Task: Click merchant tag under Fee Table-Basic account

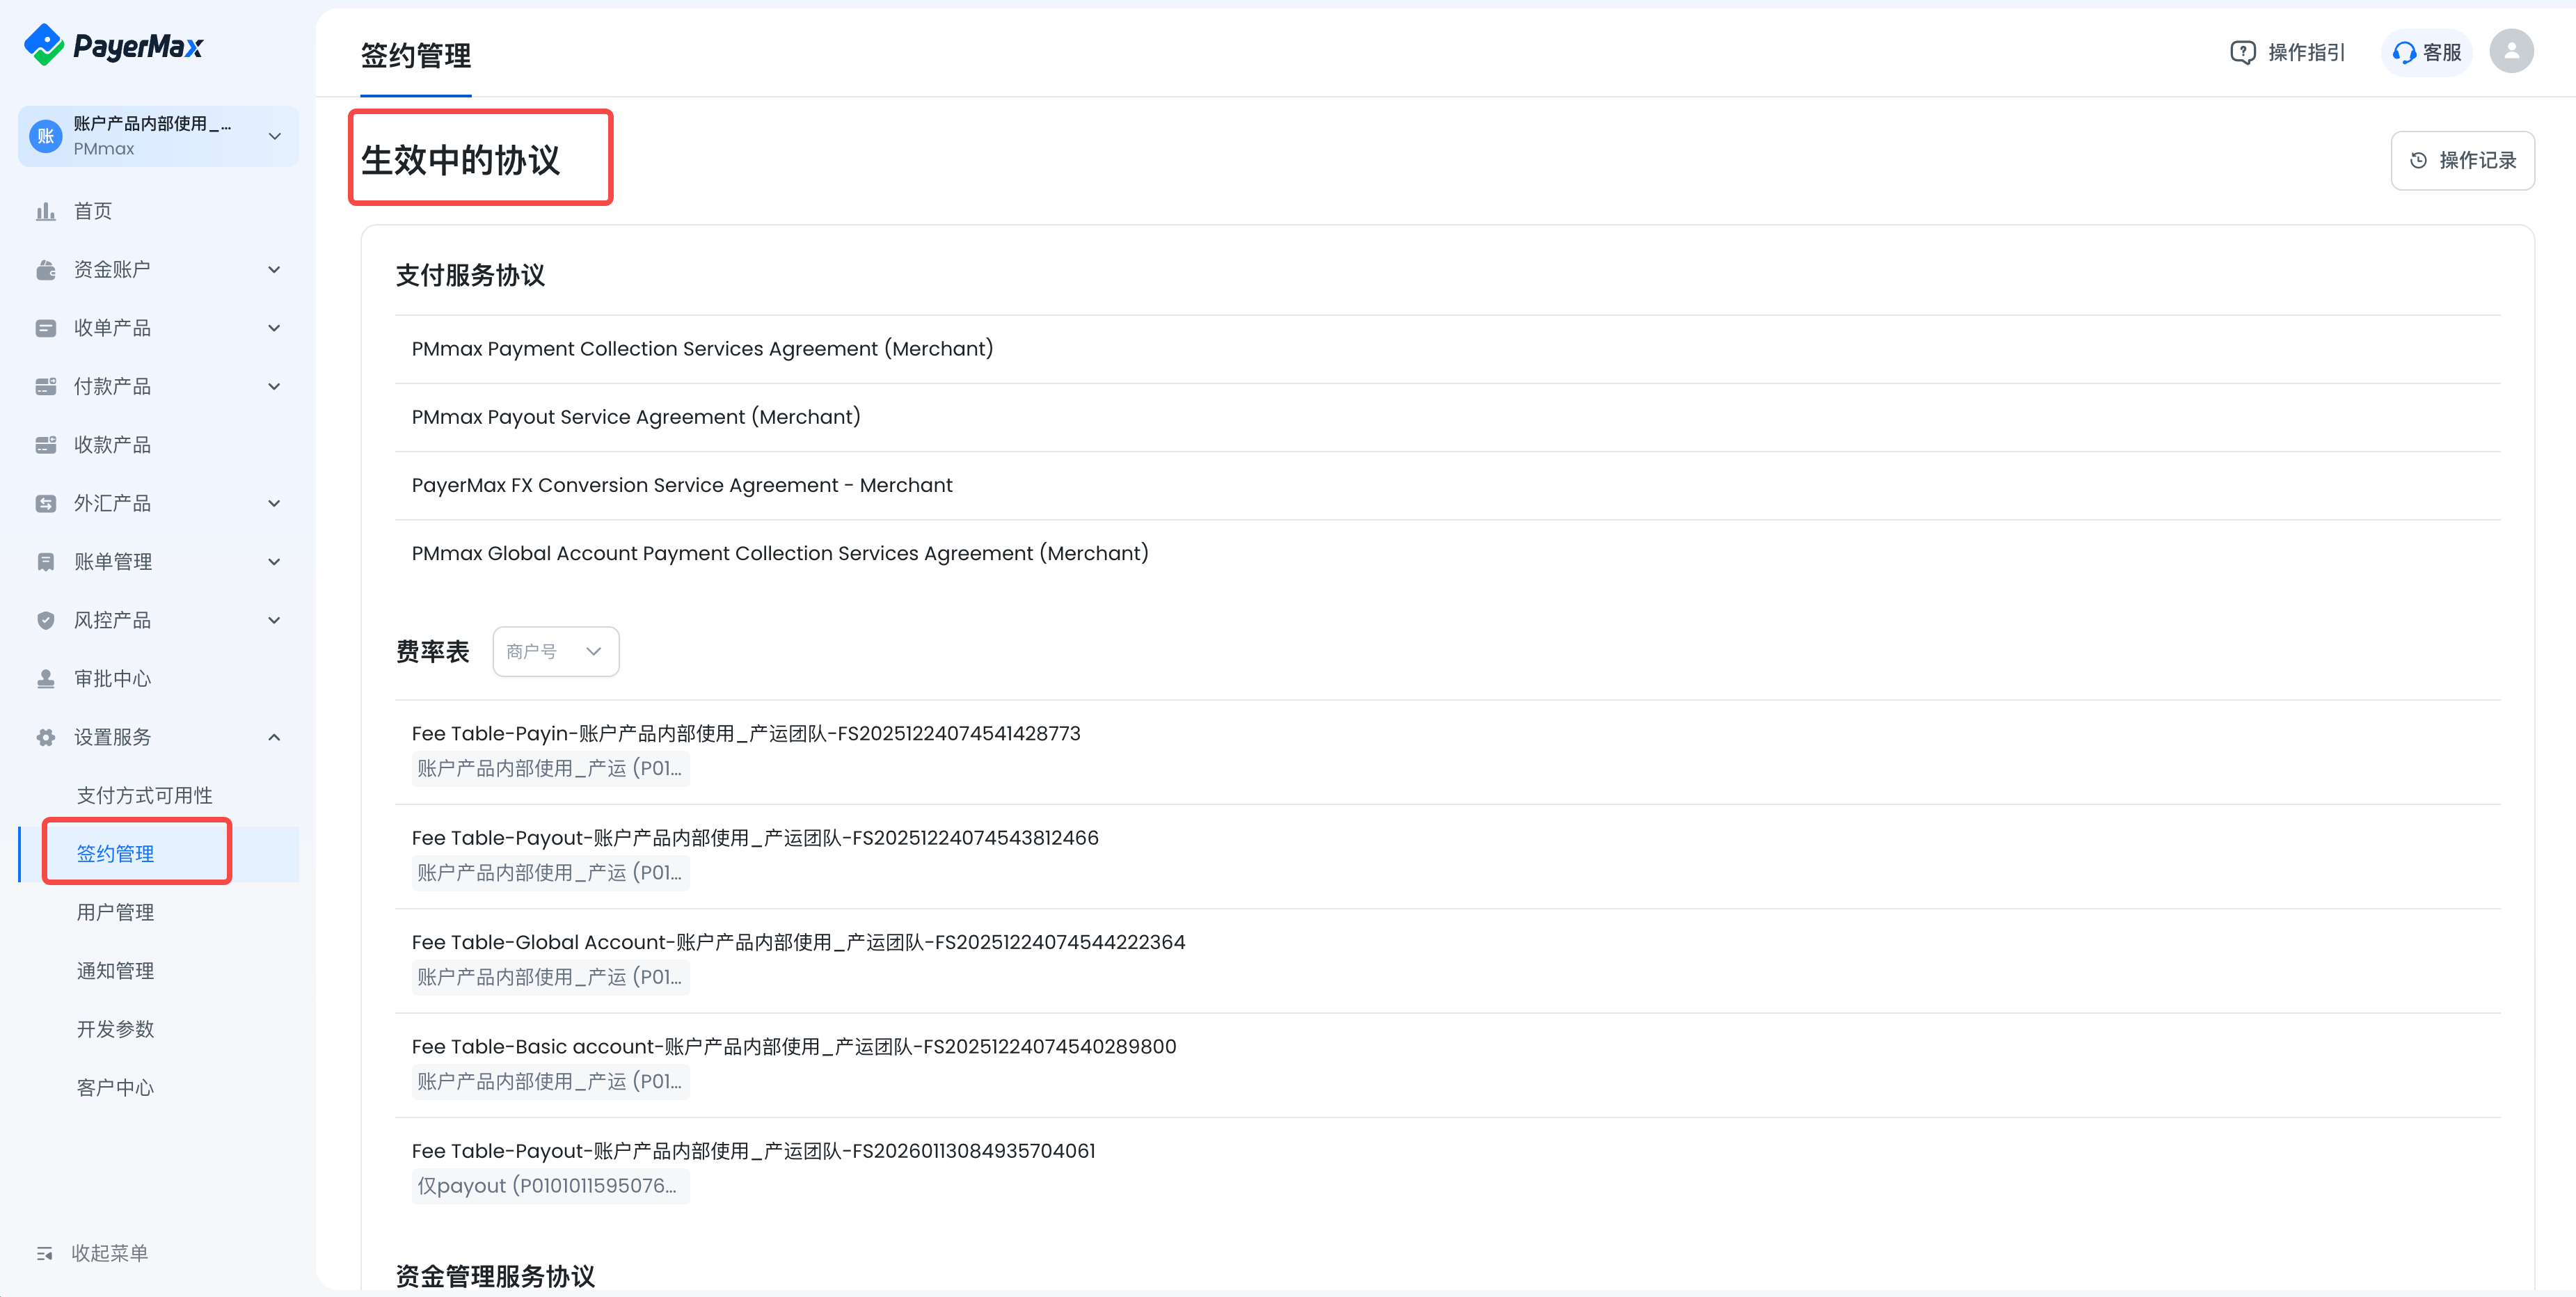Action: (x=550, y=1082)
